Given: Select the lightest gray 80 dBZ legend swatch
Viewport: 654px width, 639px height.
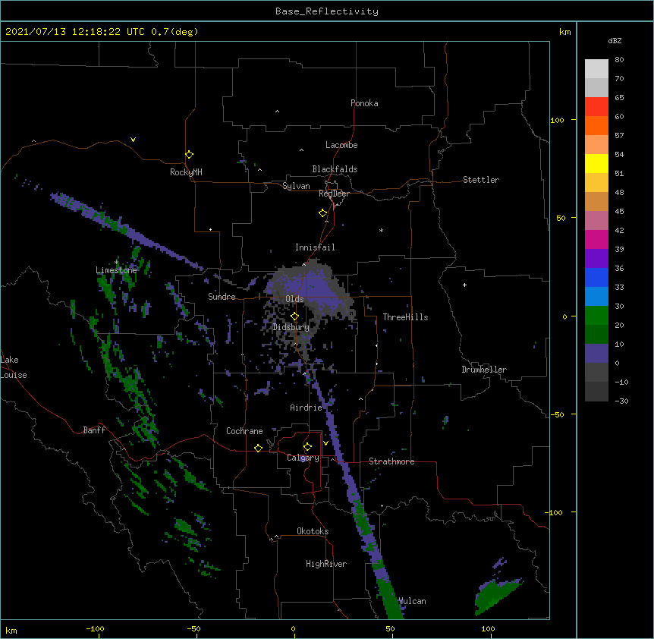Looking at the screenshot, I should (596, 68).
